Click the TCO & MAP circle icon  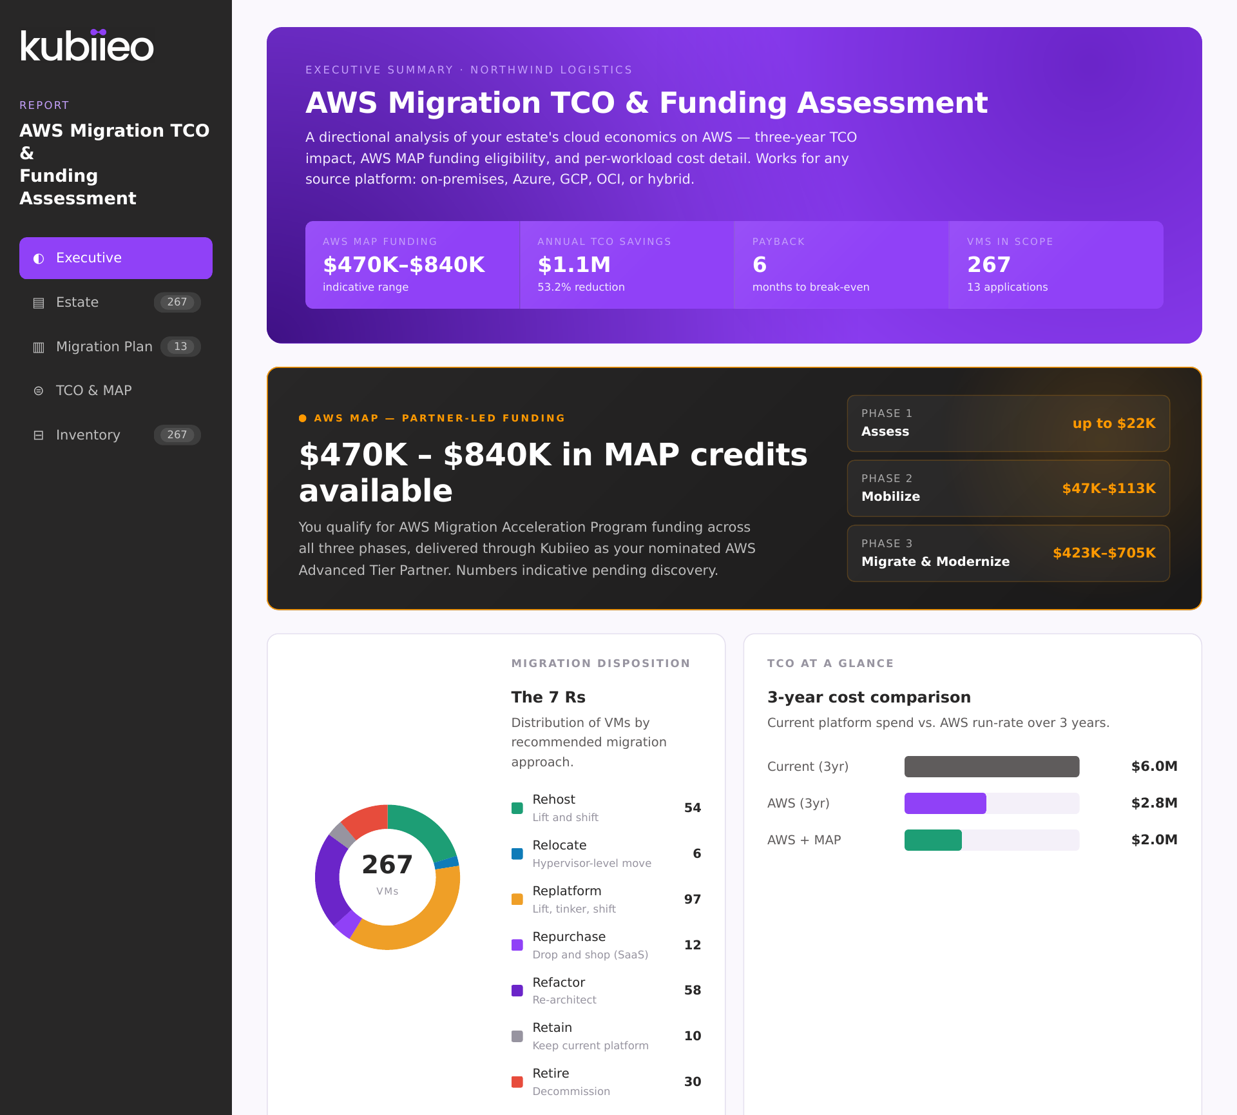tap(39, 391)
